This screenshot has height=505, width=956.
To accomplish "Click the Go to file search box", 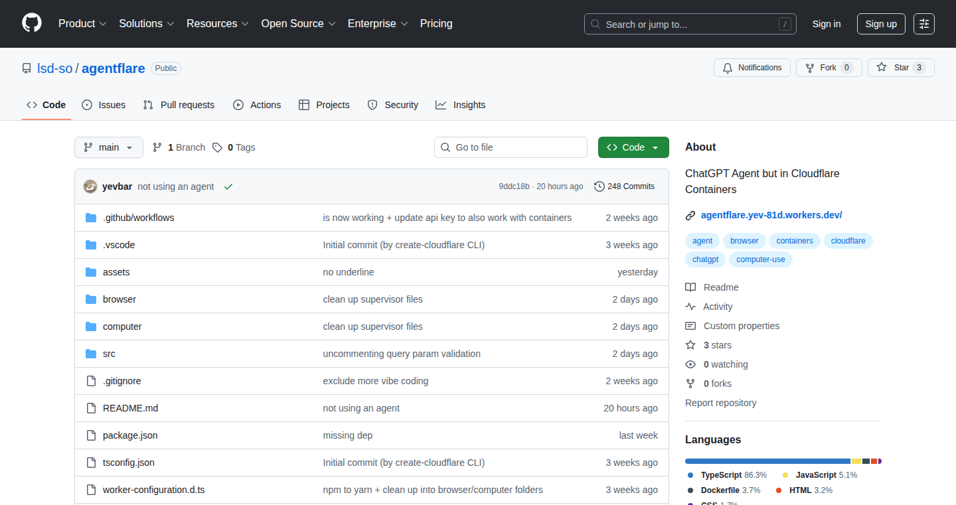I will (511, 147).
